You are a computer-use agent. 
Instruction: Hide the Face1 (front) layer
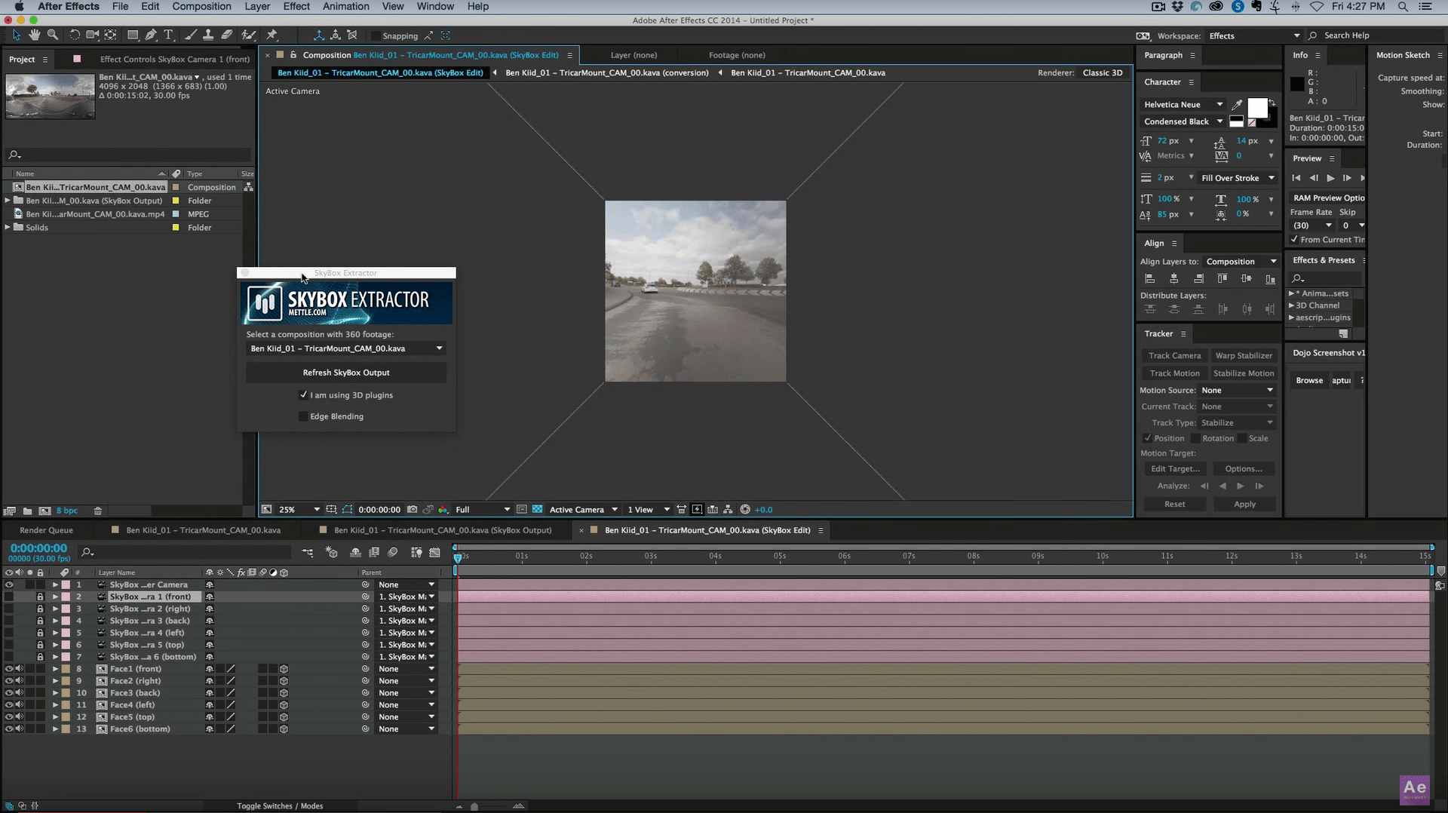click(x=9, y=669)
